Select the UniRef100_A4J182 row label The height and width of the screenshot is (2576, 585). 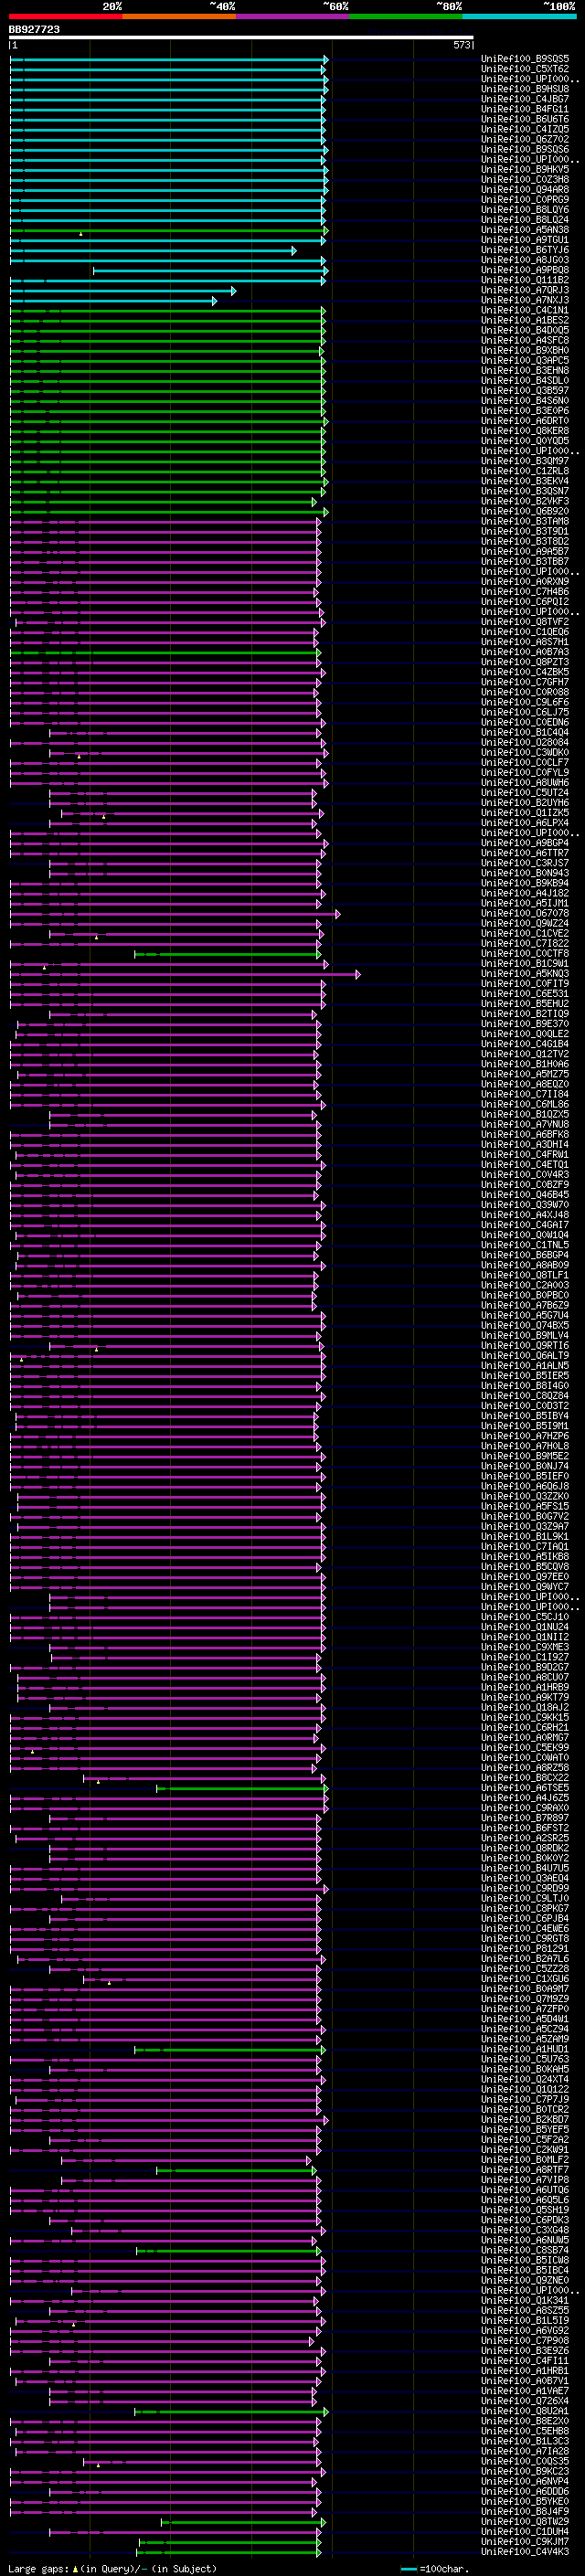coord(525,893)
